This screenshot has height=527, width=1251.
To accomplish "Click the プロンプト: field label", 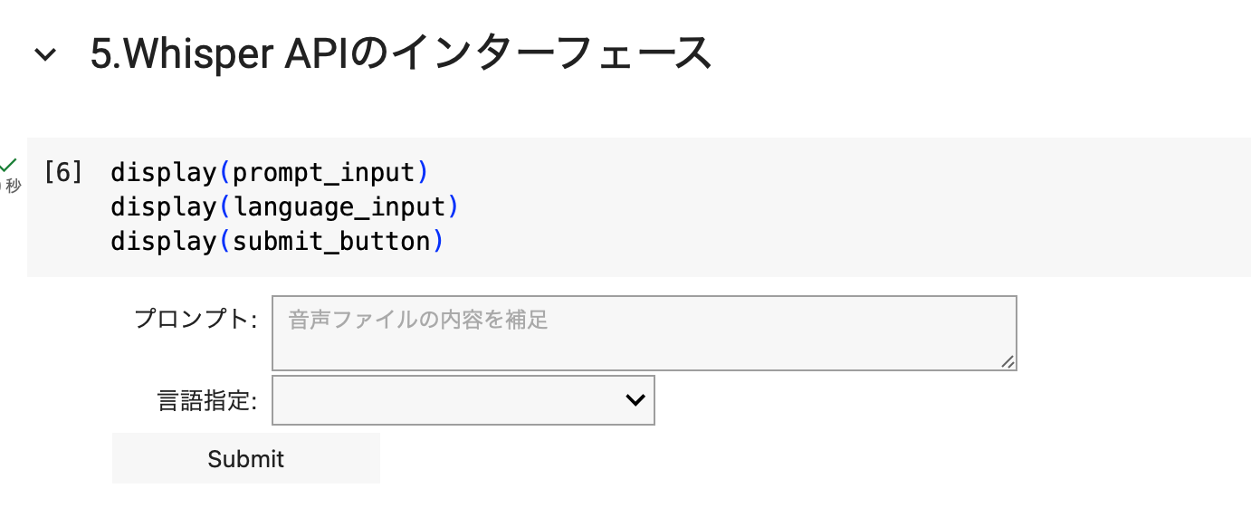I will 196,319.
